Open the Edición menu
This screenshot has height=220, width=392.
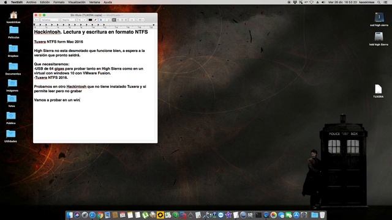[x=45, y=2]
